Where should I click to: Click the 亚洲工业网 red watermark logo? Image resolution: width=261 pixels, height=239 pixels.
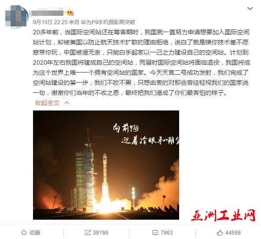pos(223,215)
